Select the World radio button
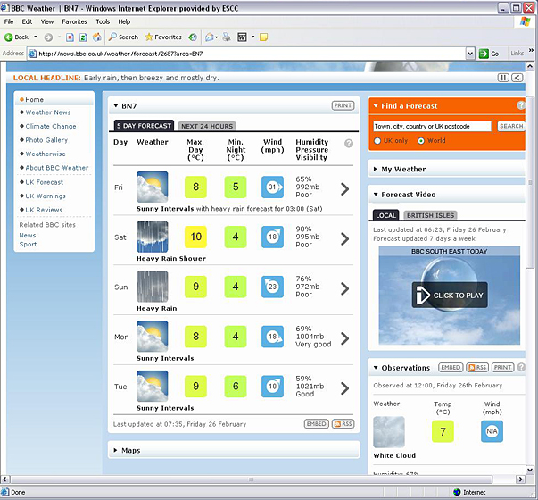Screen dimensions: 538x500 tap(420, 141)
